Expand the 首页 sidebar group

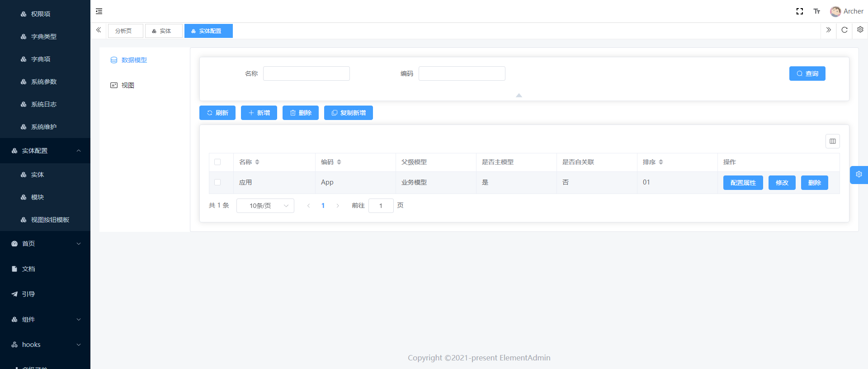(45, 244)
